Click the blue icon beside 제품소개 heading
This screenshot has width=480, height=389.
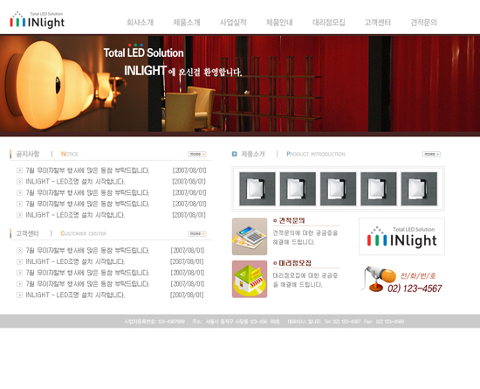[235, 154]
